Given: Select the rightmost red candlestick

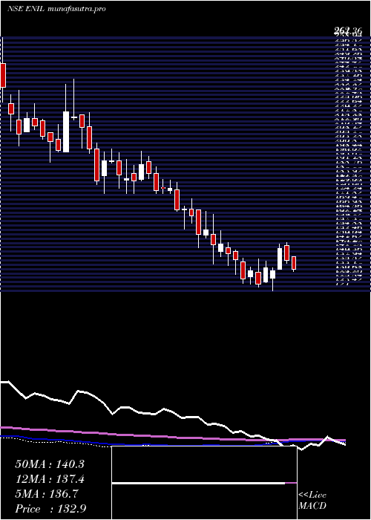Looking at the screenshot, I should [x=294, y=263].
